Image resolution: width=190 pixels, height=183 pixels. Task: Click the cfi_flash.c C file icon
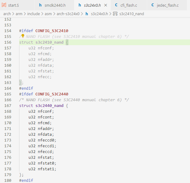[116, 5]
